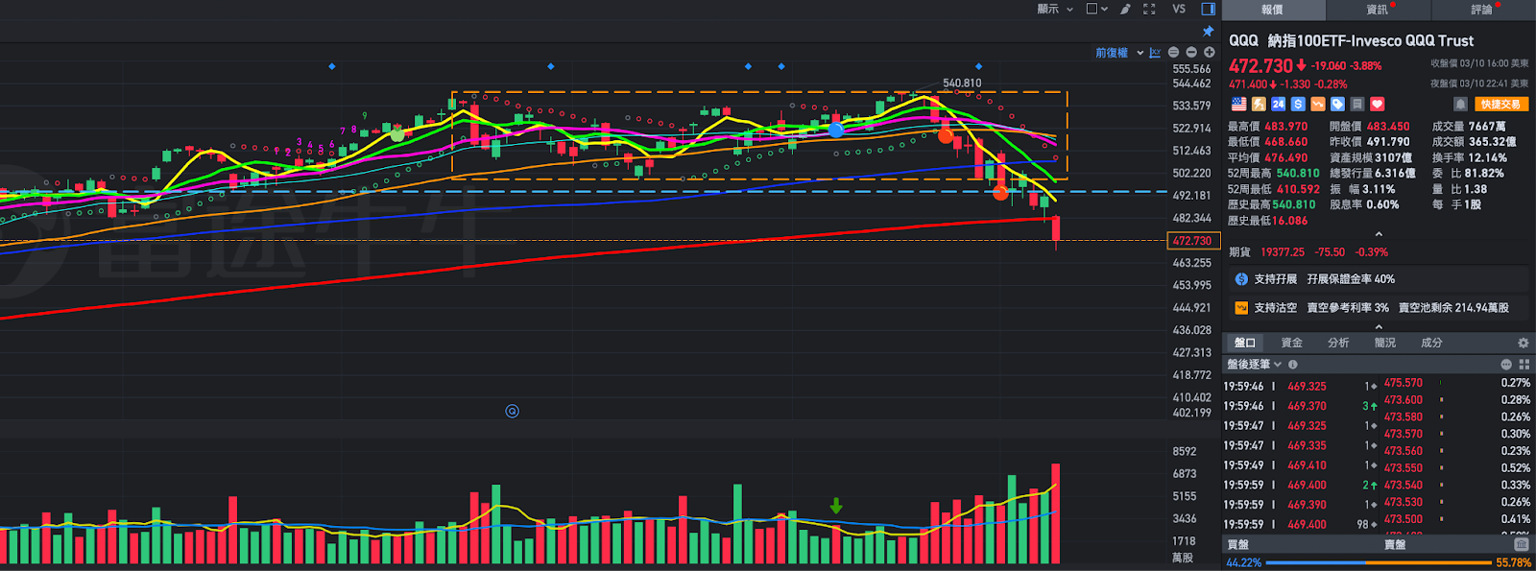Click the blue diamond marker above 540.810 peak

(x=978, y=66)
